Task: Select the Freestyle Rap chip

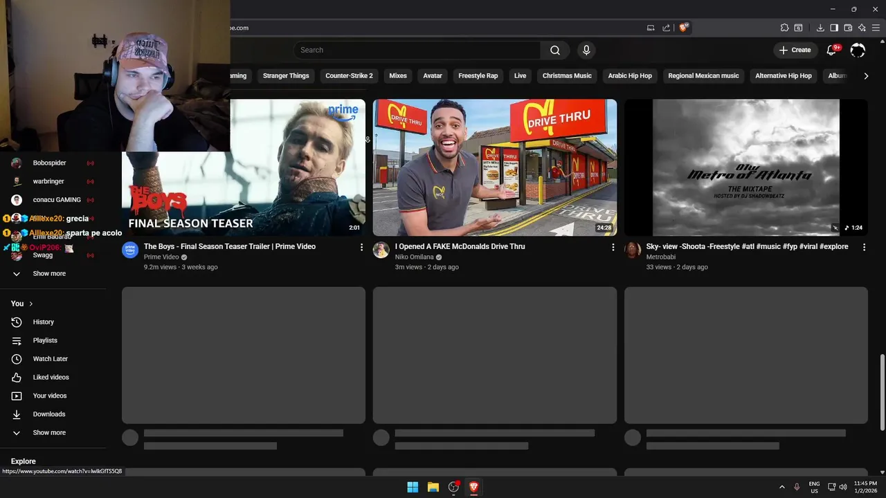Action: coord(478,76)
